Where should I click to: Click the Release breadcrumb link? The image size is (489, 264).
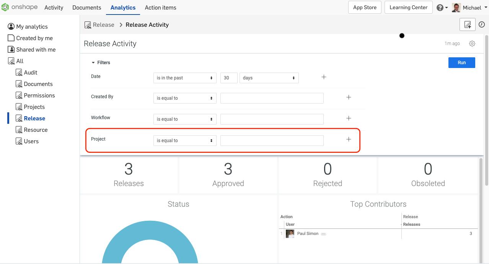click(103, 25)
